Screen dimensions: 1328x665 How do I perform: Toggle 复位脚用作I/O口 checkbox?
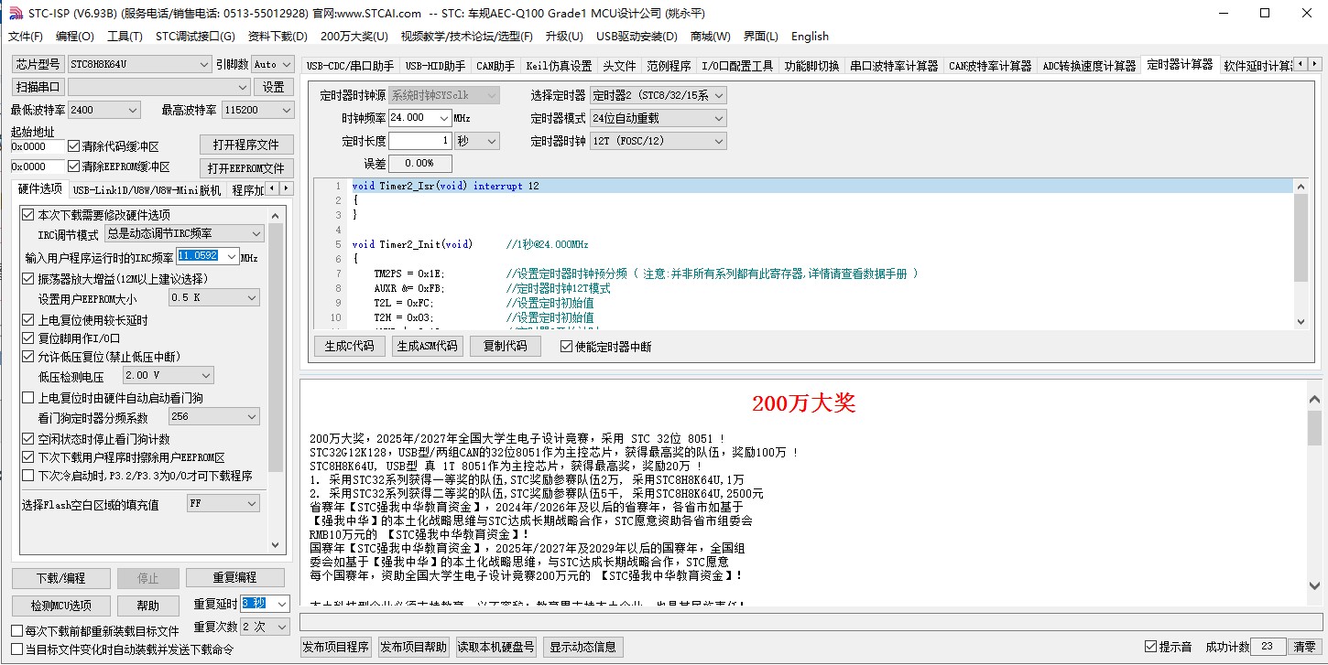click(28, 338)
